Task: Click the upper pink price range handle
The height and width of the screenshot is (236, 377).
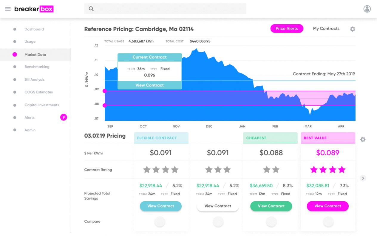Action: coord(105,91)
